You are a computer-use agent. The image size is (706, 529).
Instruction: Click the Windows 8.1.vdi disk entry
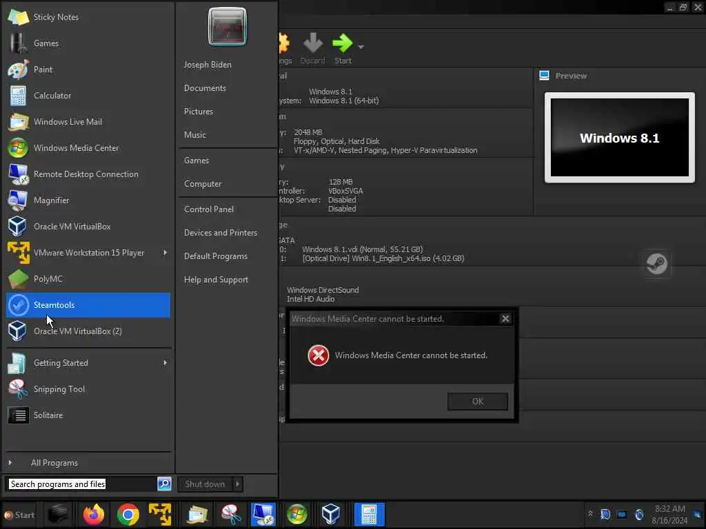[x=363, y=249]
